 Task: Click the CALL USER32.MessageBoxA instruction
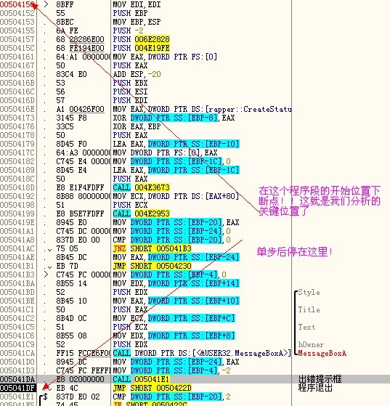[202, 353]
